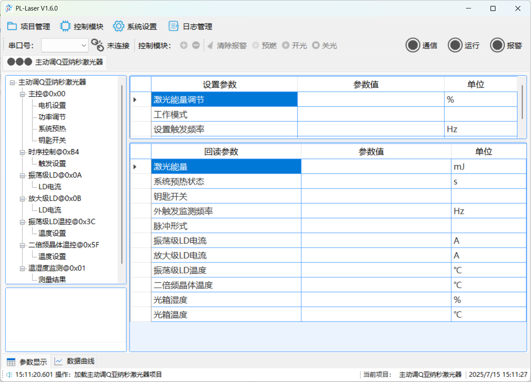The image size is (531, 382).
Task: Select 功率调节 in the module tree
Action: (52, 117)
